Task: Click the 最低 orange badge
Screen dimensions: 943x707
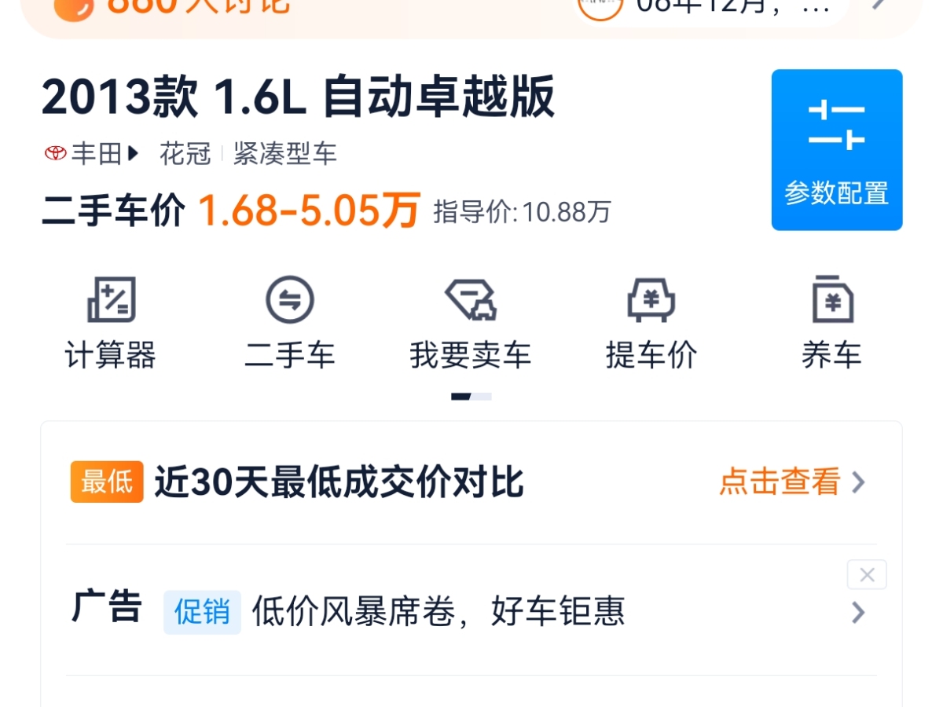Action: [107, 482]
